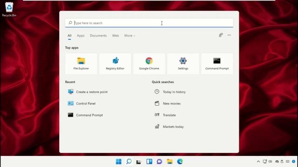Open recent Command Prompt item
This screenshot has width=298, height=167.
89,115
